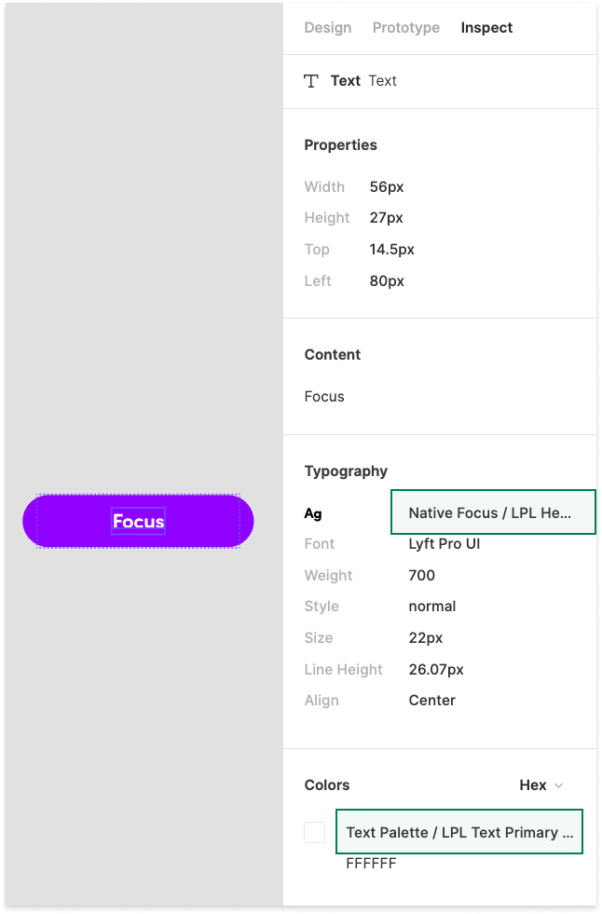Select Text Palette / LPL Text Primary style
This screenshot has width=602, height=914.
(x=459, y=832)
